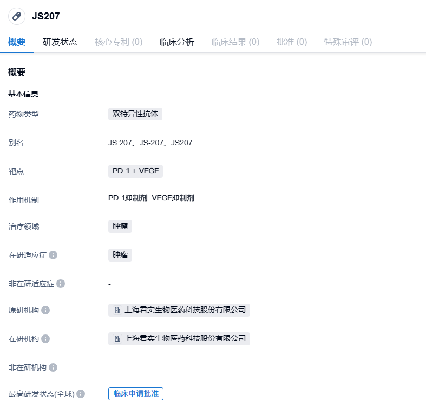The image size is (426, 409).
Task: Click info icon beside 在研机构 label
Action: pos(45,339)
